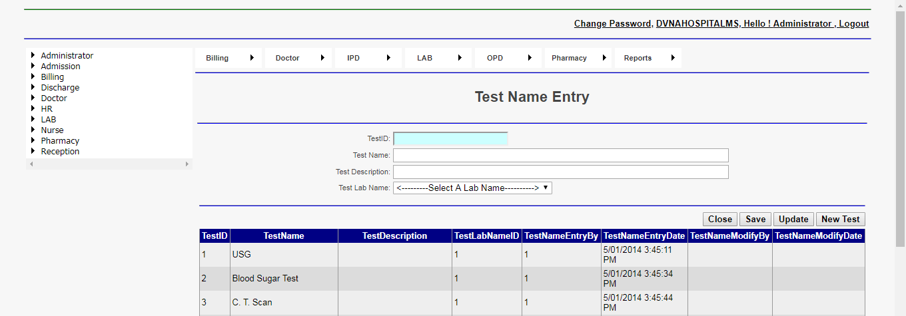Click the Close button
The width and height of the screenshot is (906, 316).
click(x=720, y=220)
